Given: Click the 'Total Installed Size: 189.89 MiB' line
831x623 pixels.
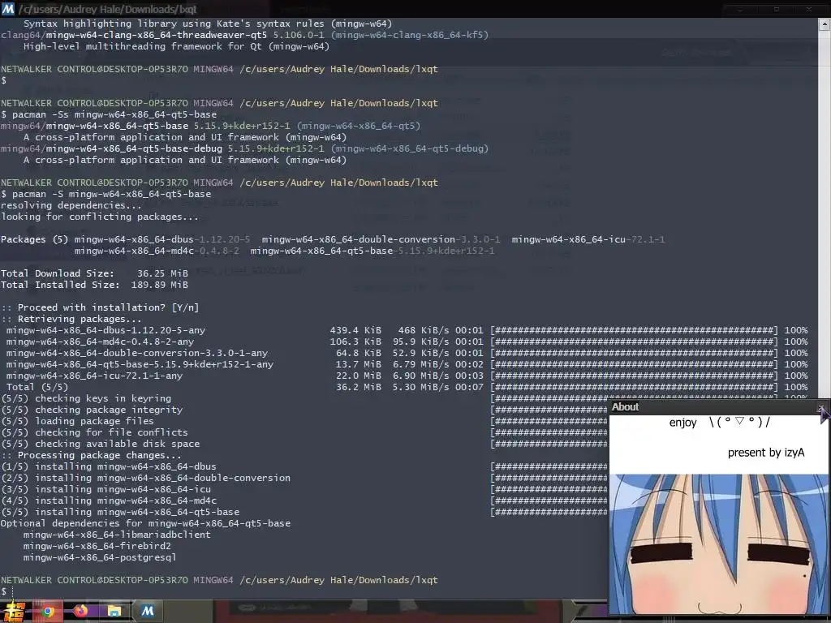Looking at the screenshot, I should click(x=94, y=285).
